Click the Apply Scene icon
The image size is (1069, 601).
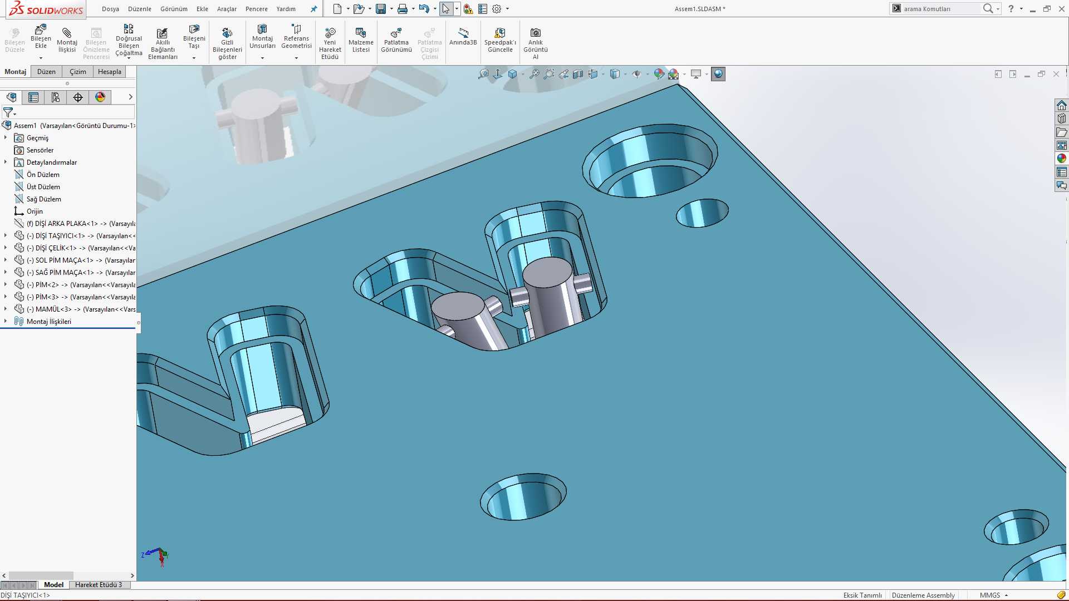pos(674,74)
